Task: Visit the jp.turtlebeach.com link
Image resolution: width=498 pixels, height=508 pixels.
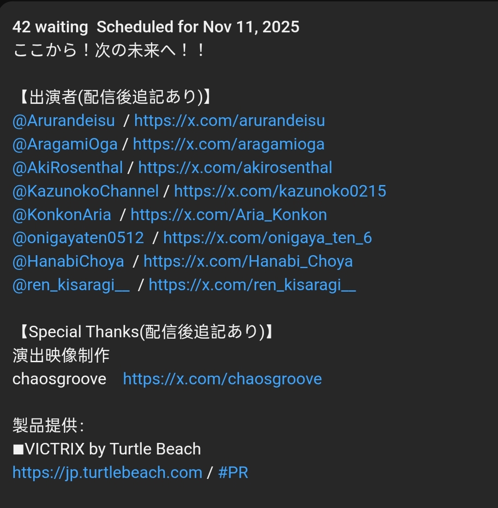Action: tap(107, 472)
